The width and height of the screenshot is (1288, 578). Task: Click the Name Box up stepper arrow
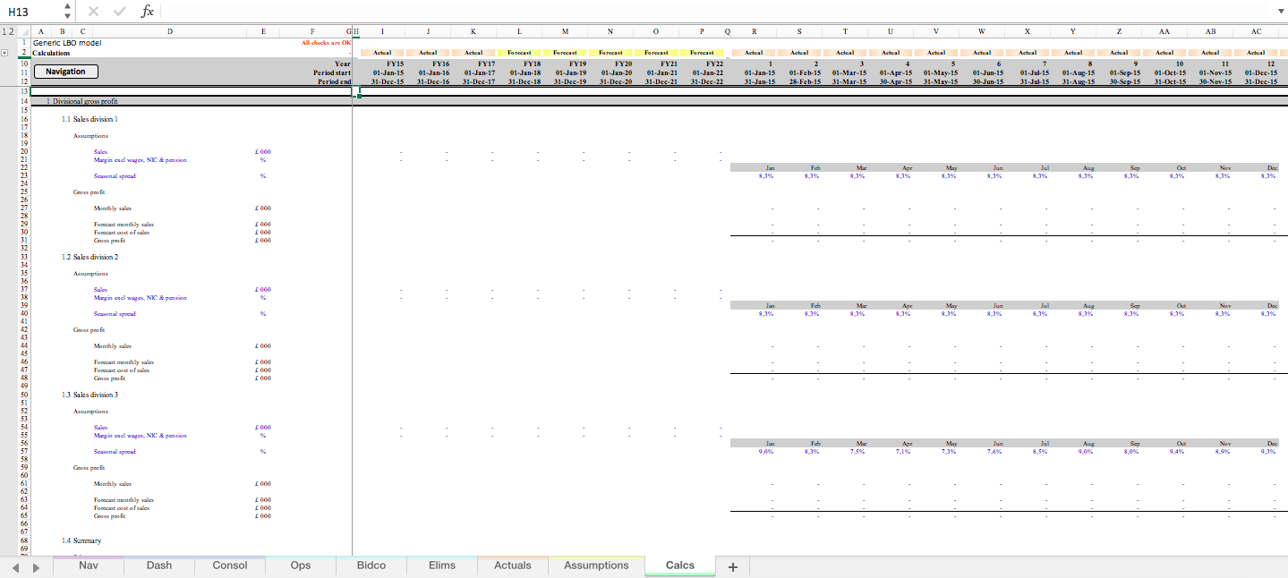[68, 7]
